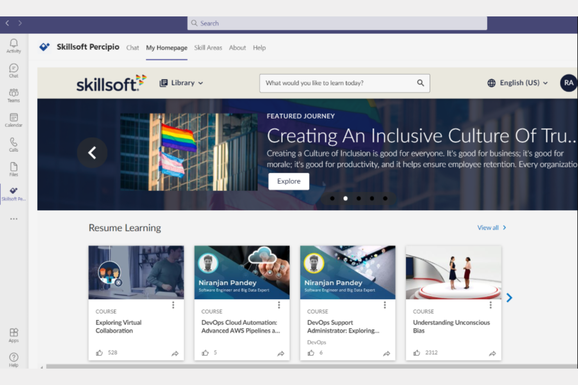578x385 pixels.
Task: Open the Exploring Virtual Collaboration card thumbnail
Action: [x=136, y=272]
